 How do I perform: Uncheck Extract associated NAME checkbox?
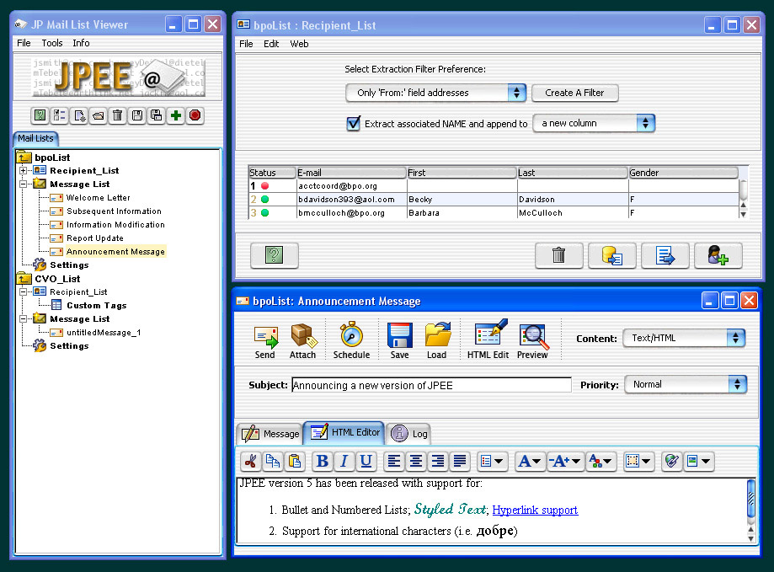[x=354, y=123]
